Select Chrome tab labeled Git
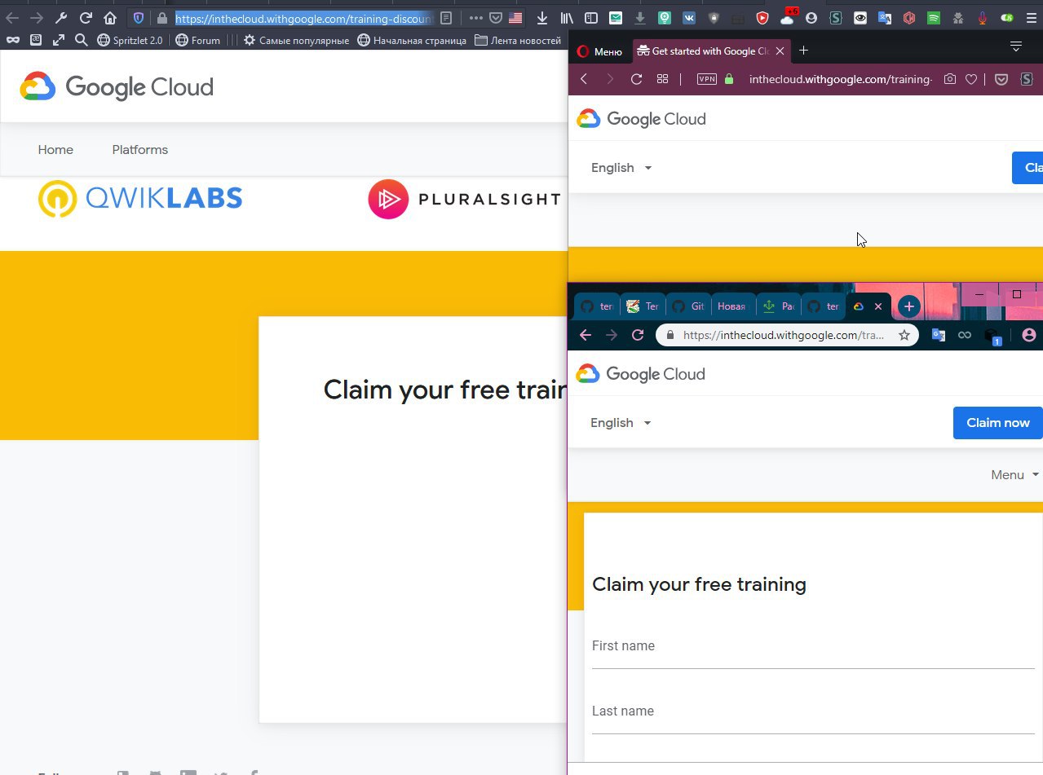The width and height of the screenshot is (1043, 775). click(689, 306)
